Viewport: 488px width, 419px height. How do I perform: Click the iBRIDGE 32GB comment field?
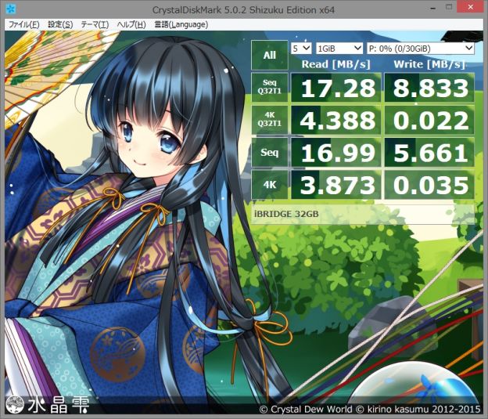[x=363, y=214]
